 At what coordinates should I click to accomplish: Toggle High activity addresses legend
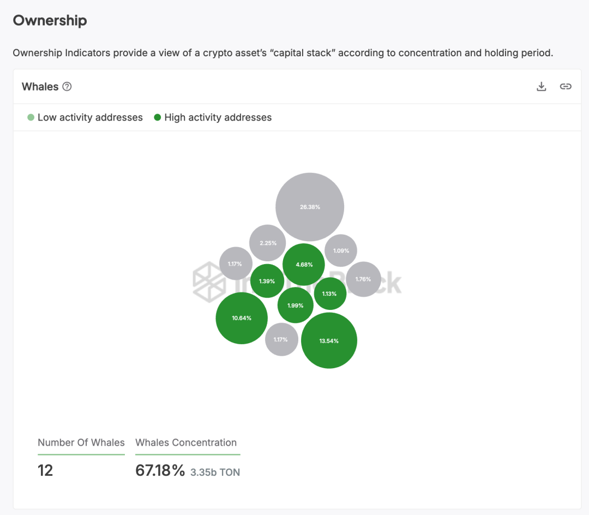point(213,117)
